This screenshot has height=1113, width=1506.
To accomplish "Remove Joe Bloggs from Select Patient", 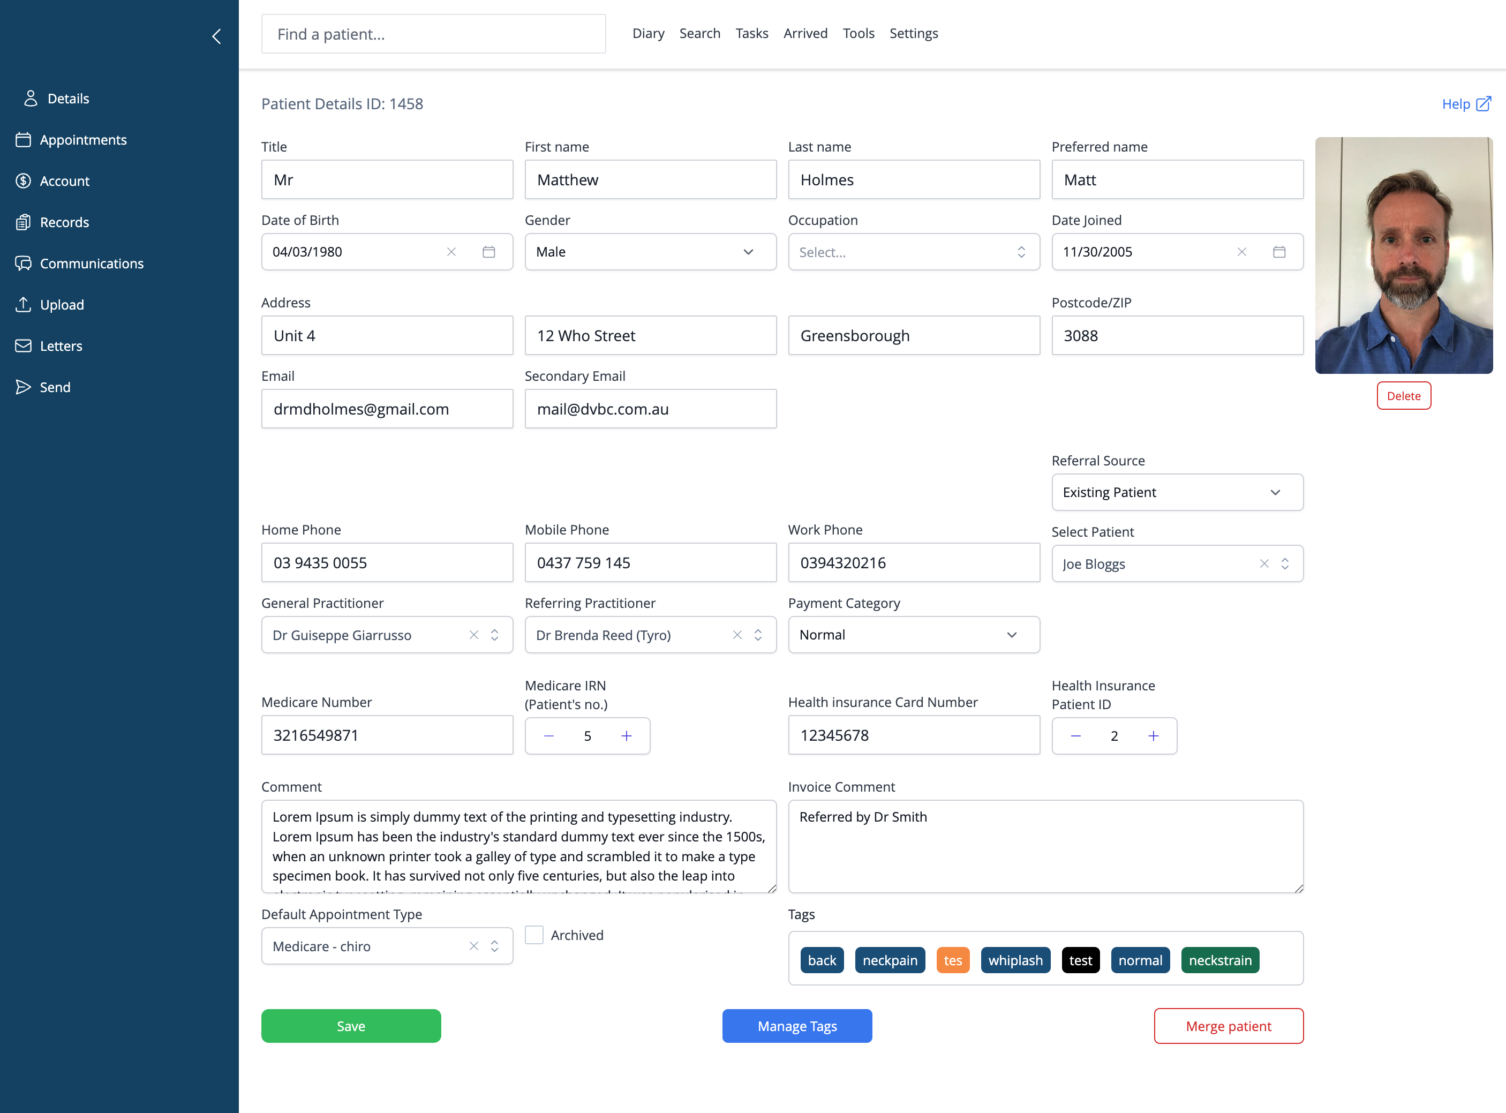I will coord(1263,564).
